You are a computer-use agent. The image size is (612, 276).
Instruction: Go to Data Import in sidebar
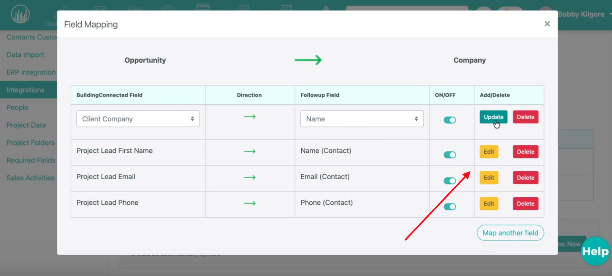[x=25, y=55]
